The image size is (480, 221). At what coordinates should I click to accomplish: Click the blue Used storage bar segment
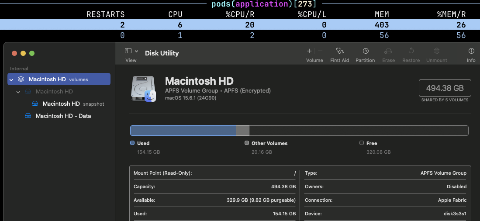click(x=183, y=131)
